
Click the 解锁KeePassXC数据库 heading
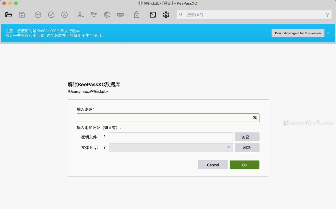click(94, 84)
